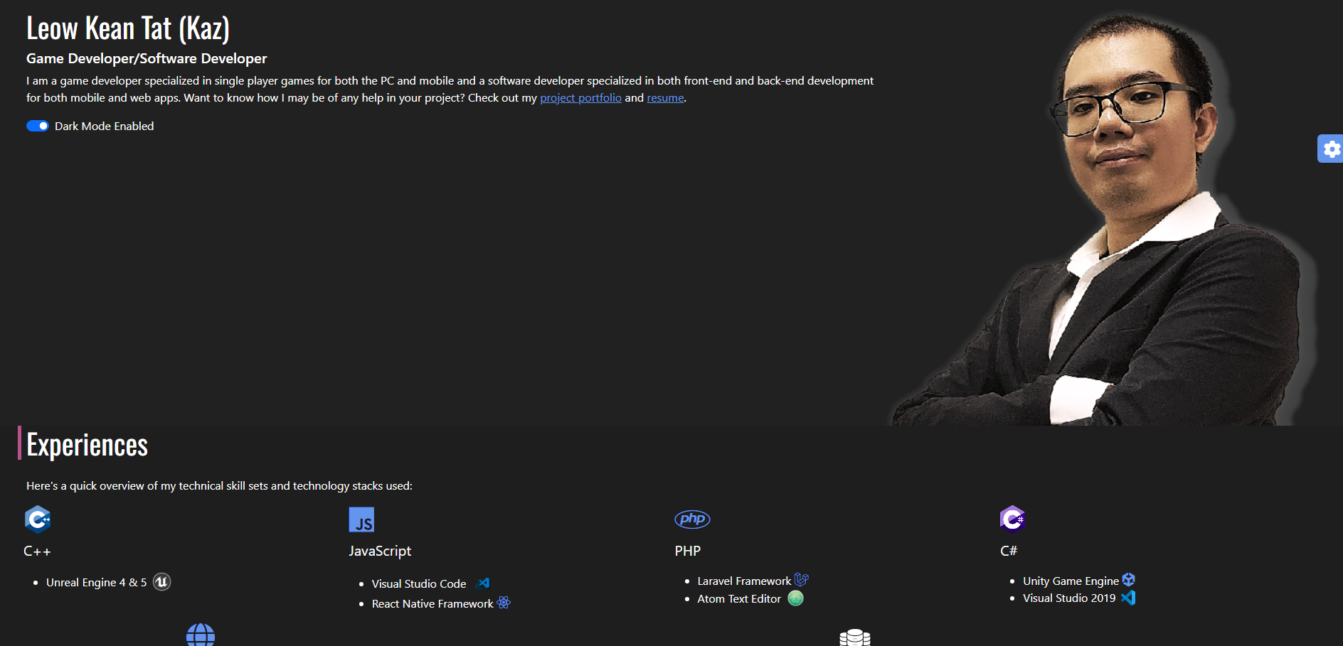Click the Unreal Engine logo icon

(x=162, y=582)
